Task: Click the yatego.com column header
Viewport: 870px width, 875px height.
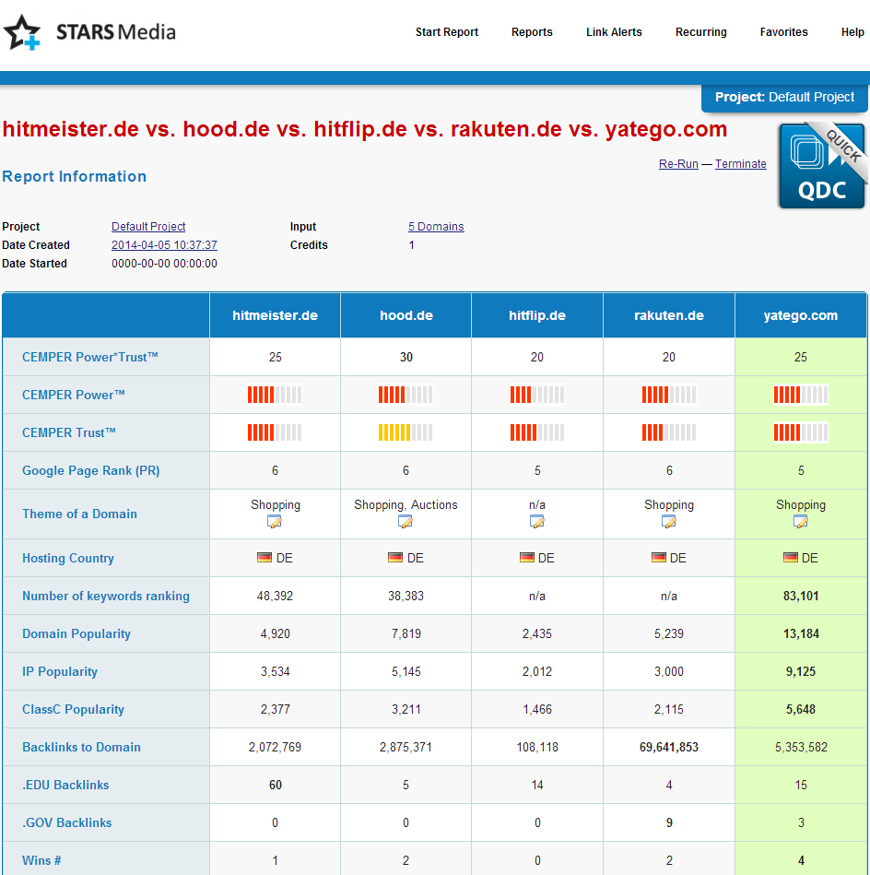Action: [x=800, y=315]
